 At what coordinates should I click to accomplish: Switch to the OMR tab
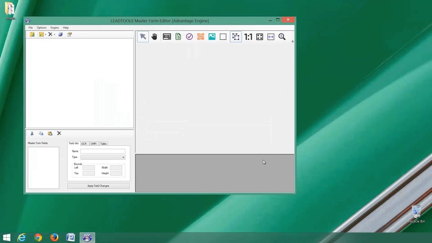(93, 144)
